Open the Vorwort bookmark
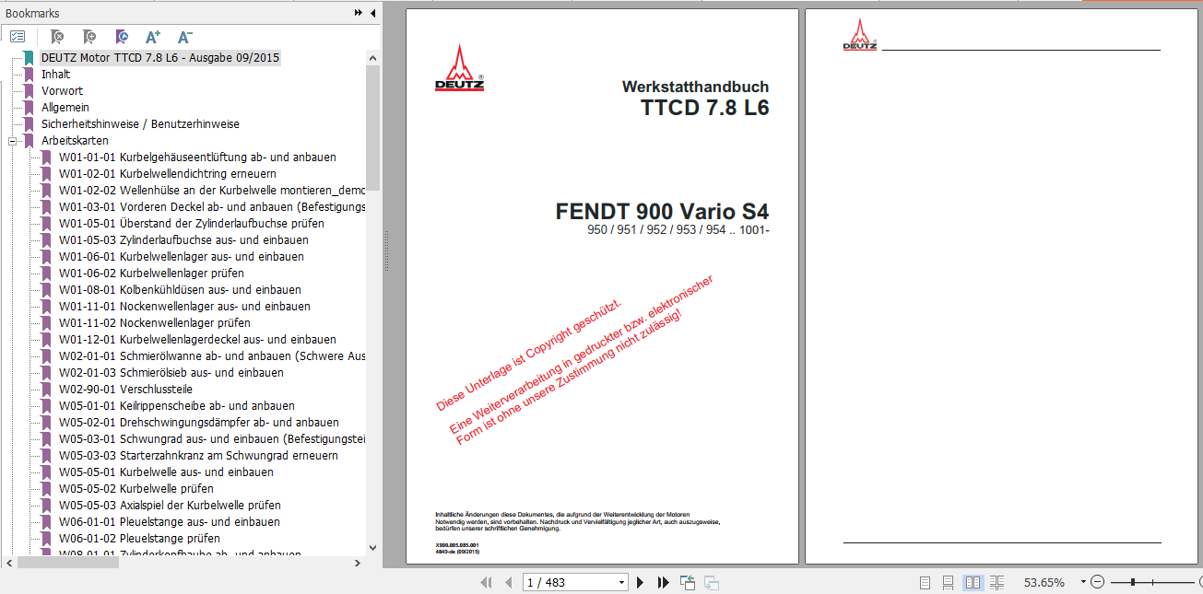Viewport: 1203px width, 594px height. coord(62,90)
